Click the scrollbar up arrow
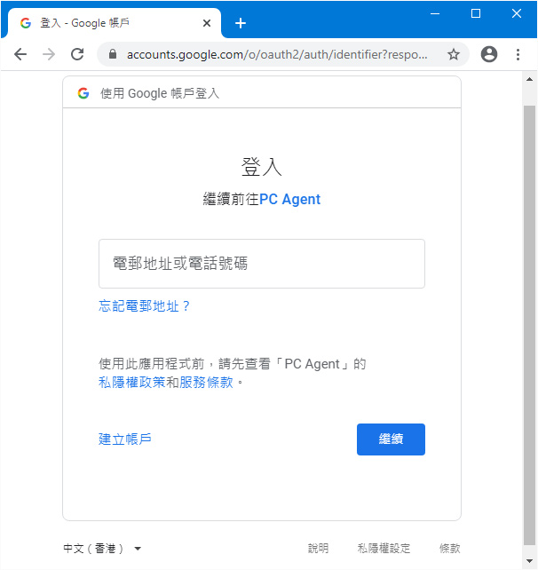538x570 pixels. point(530,79)
